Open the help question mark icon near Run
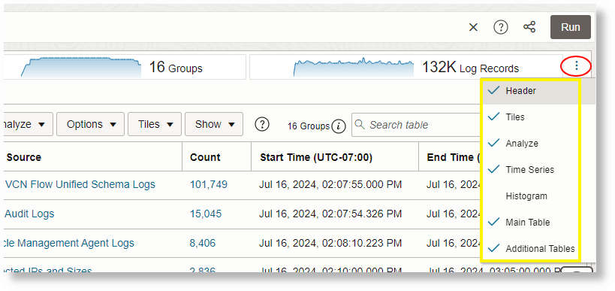 coord(501,28)
